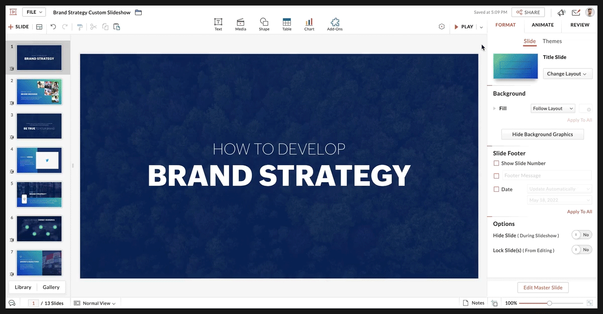This screenshot has width=603, height=314.
Task: Undo the last action
Action: (53, 27)
